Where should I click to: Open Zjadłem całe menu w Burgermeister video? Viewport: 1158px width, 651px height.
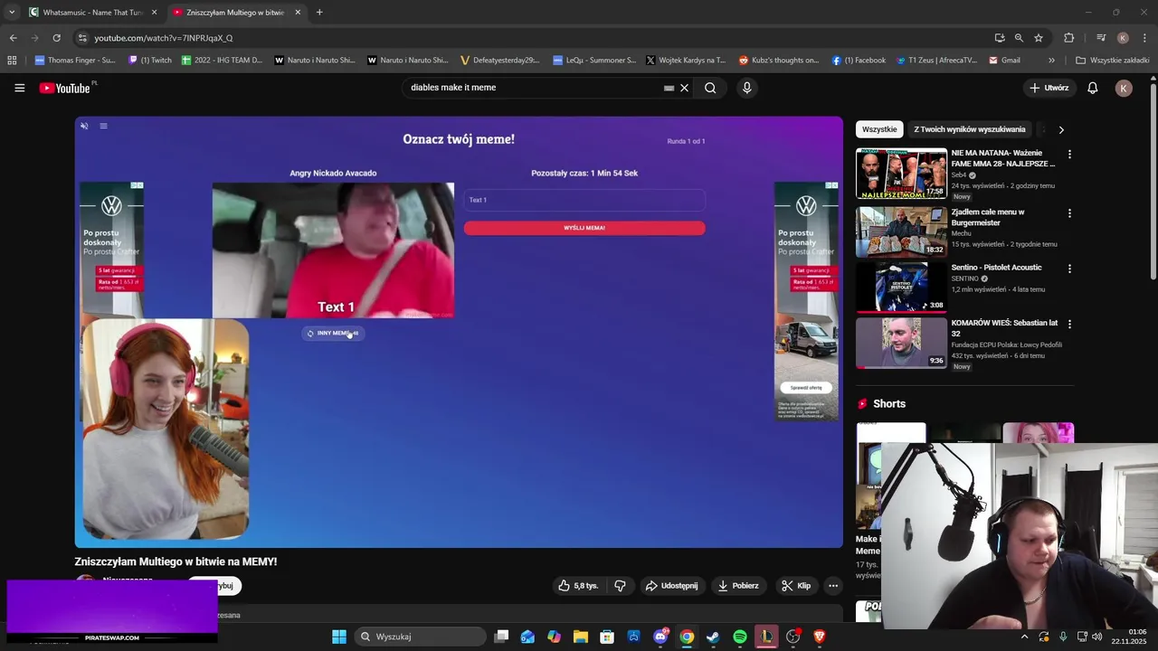point(901,231)
